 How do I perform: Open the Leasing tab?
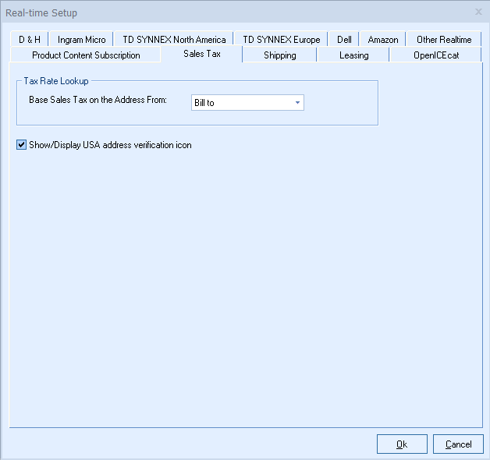tap(353, 55)
